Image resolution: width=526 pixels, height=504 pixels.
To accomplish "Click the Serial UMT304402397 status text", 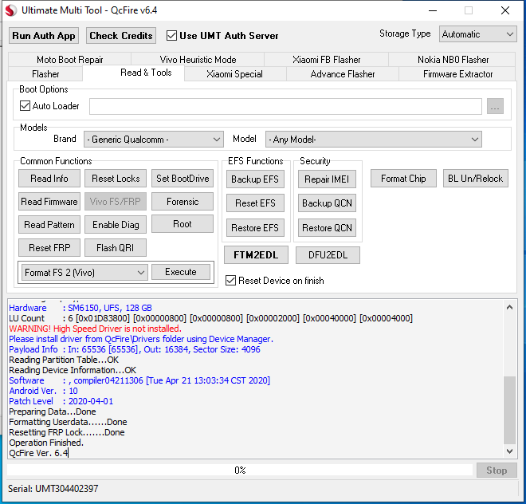I will (x=53, y=489).
